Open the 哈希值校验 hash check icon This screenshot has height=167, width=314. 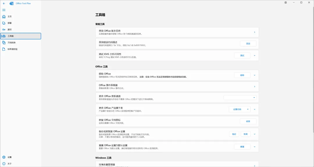(x=4, y=49)
